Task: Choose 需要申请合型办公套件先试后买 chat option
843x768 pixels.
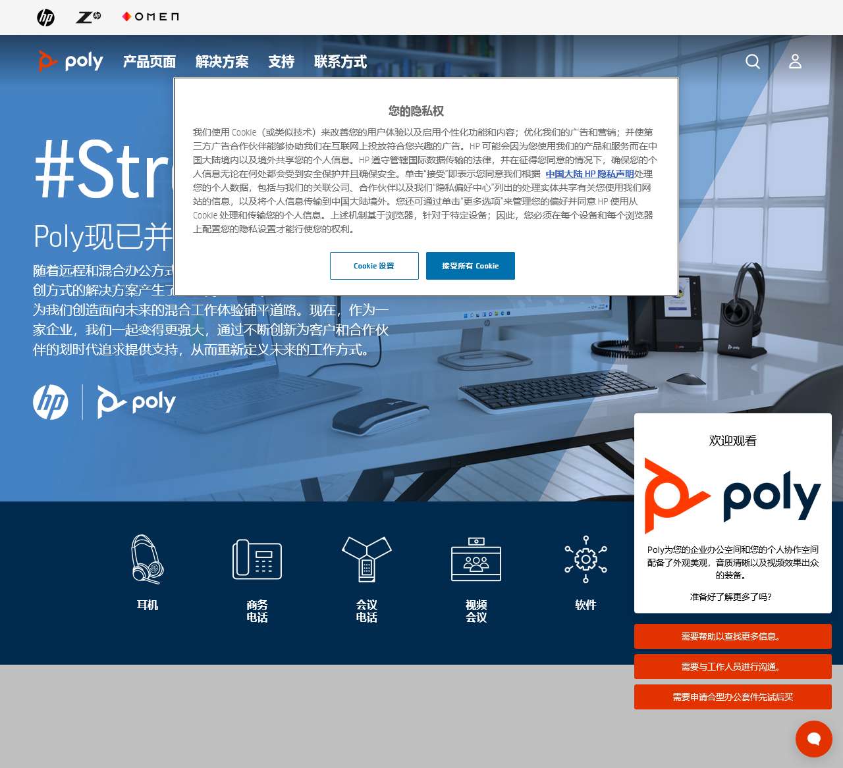Action: pos(733,697)
